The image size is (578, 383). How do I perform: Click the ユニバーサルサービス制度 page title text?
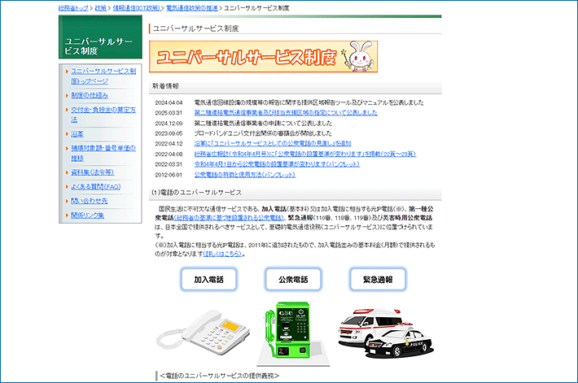click(195, 28)
